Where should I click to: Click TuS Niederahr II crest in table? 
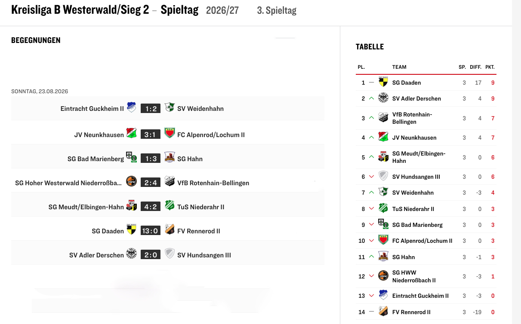click(383, 208)
